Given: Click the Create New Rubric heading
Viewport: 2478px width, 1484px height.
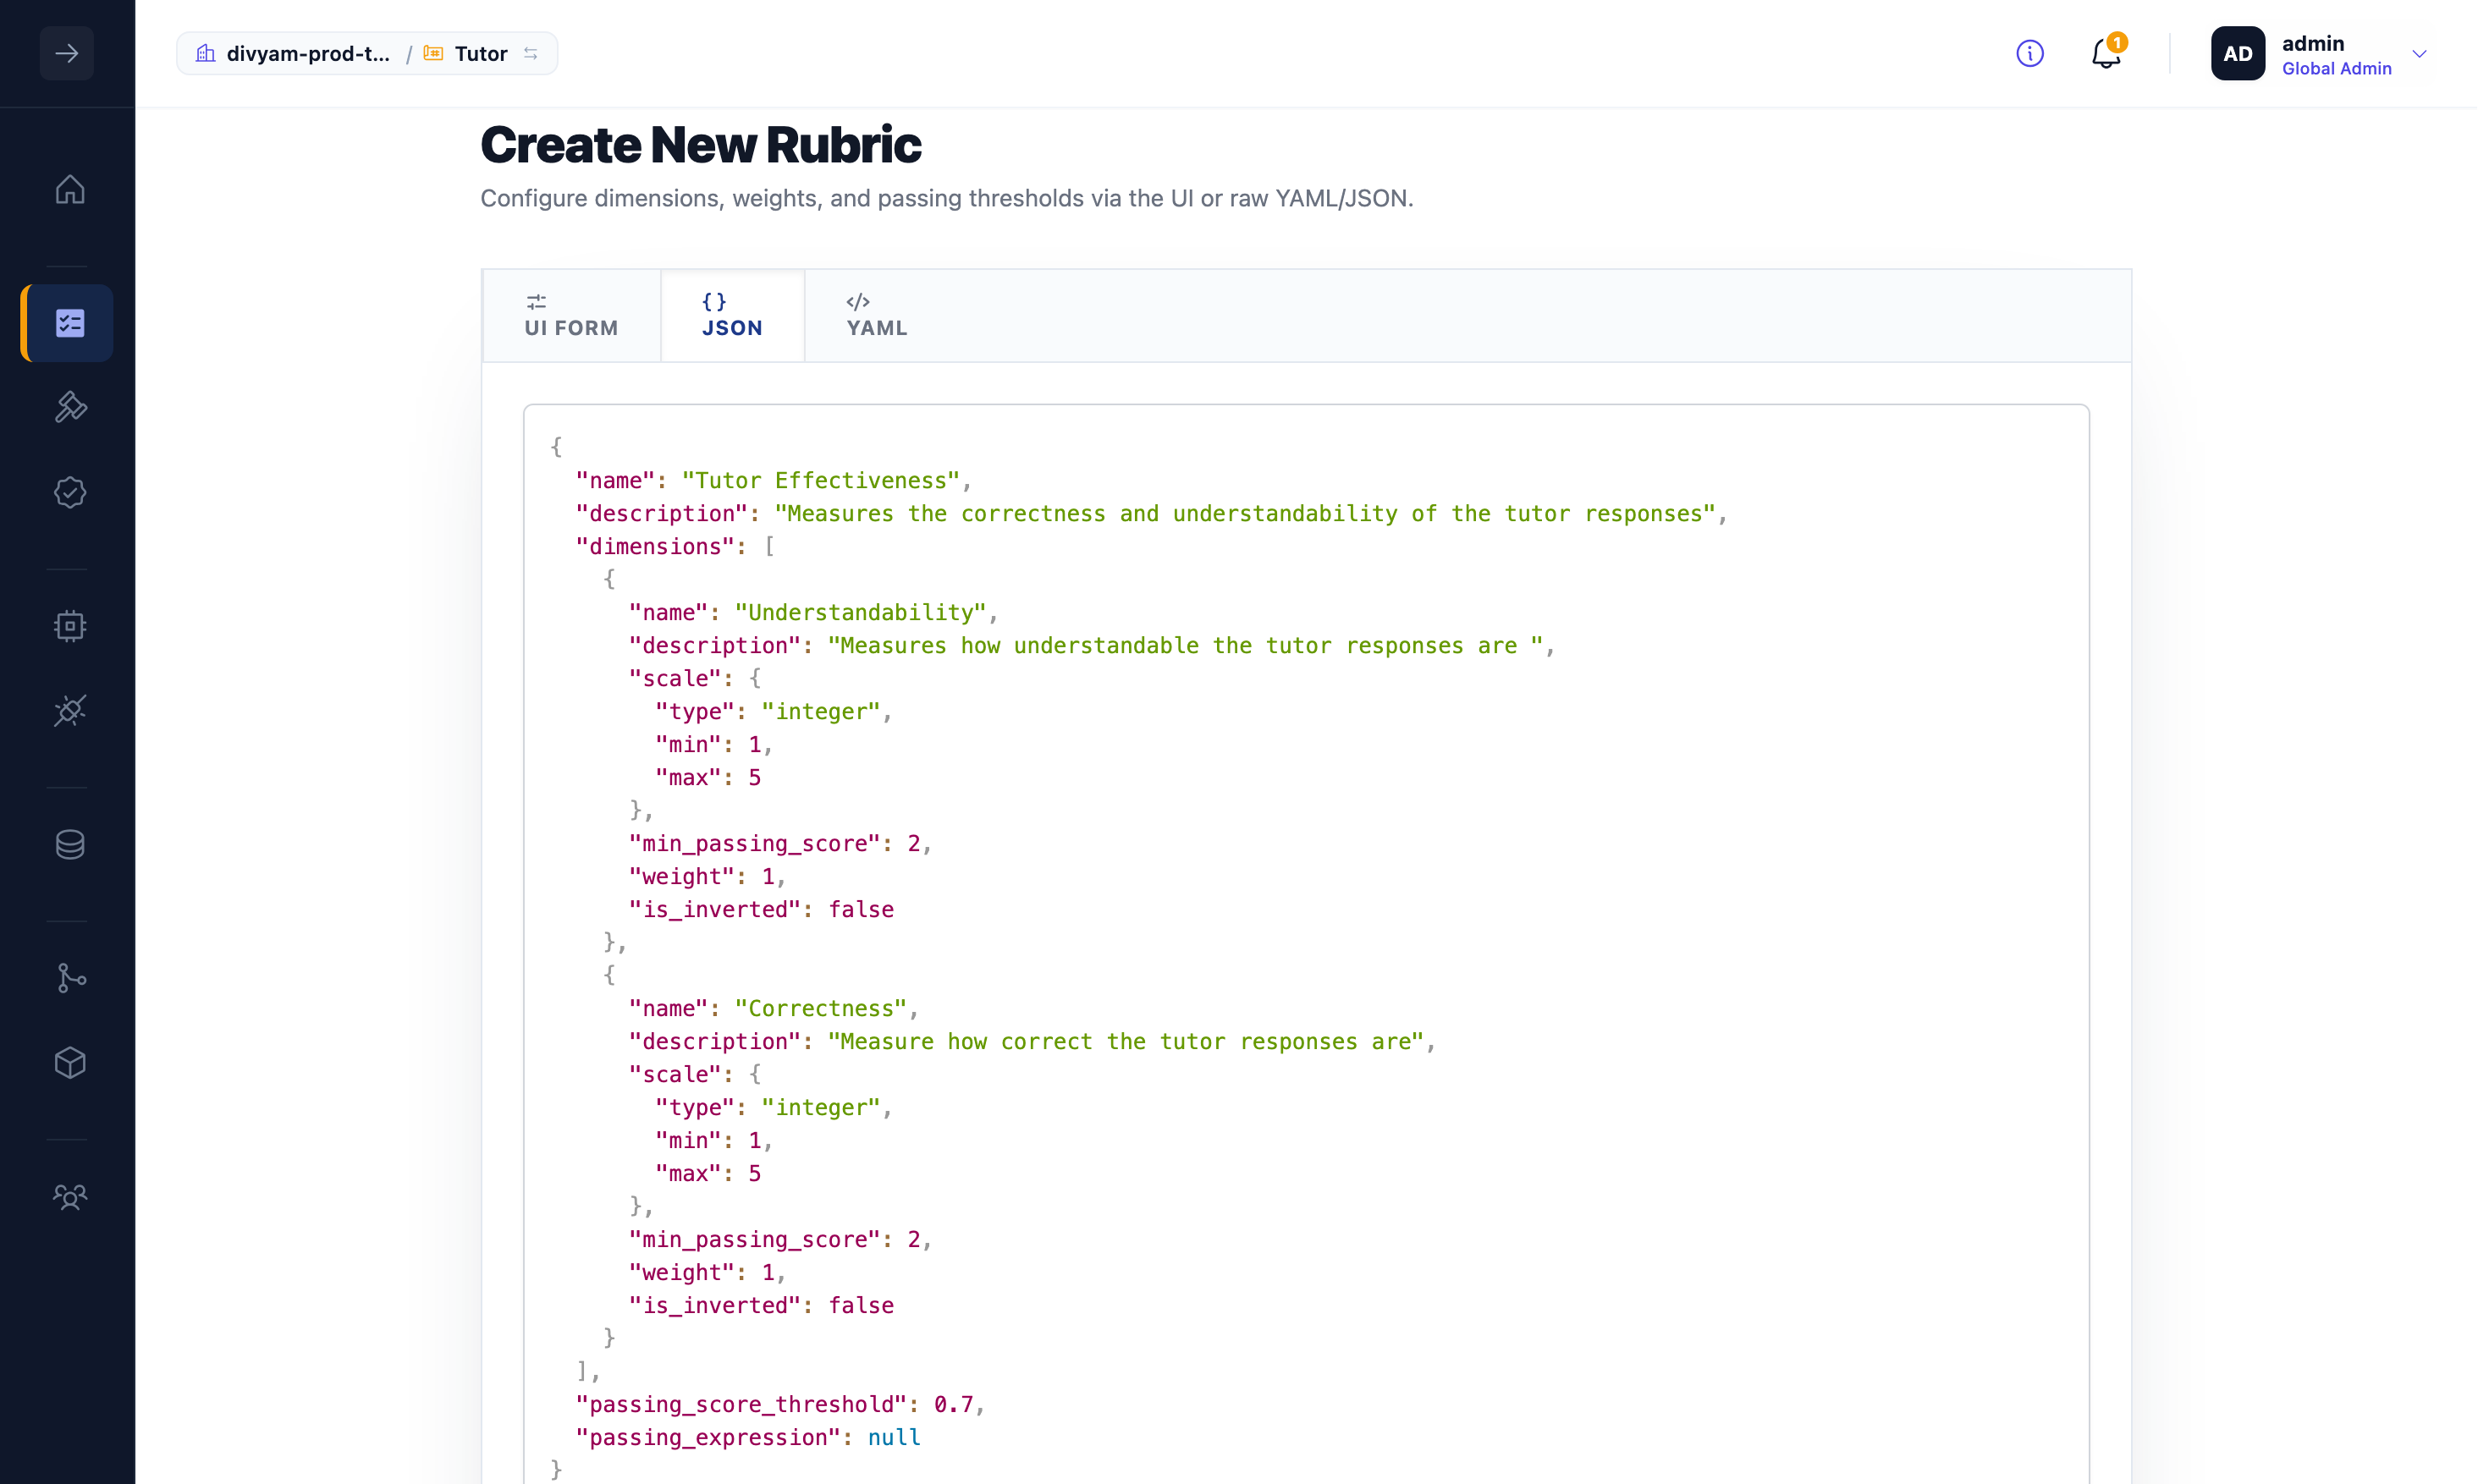Looking at the screenshot, I should pos(701,145).
